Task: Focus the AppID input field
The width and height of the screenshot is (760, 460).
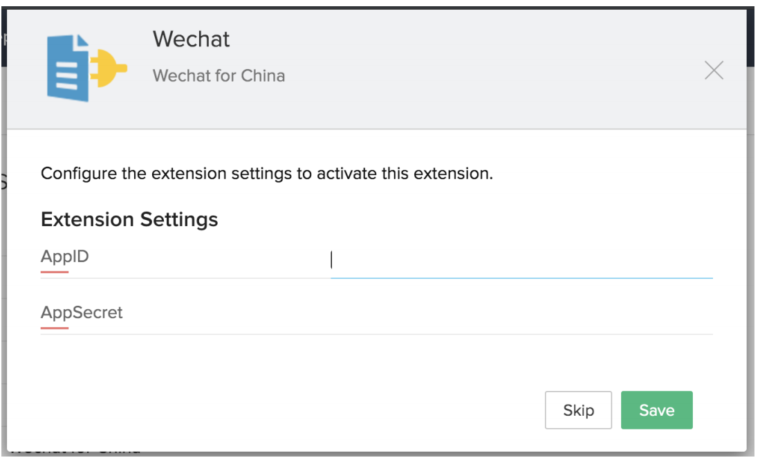Action: pos(521,260)
